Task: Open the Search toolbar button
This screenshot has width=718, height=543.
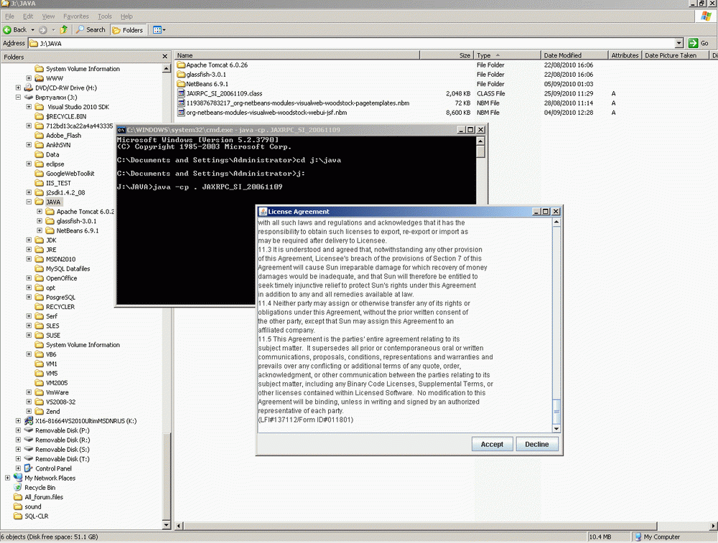Action: tap(90, 29)
